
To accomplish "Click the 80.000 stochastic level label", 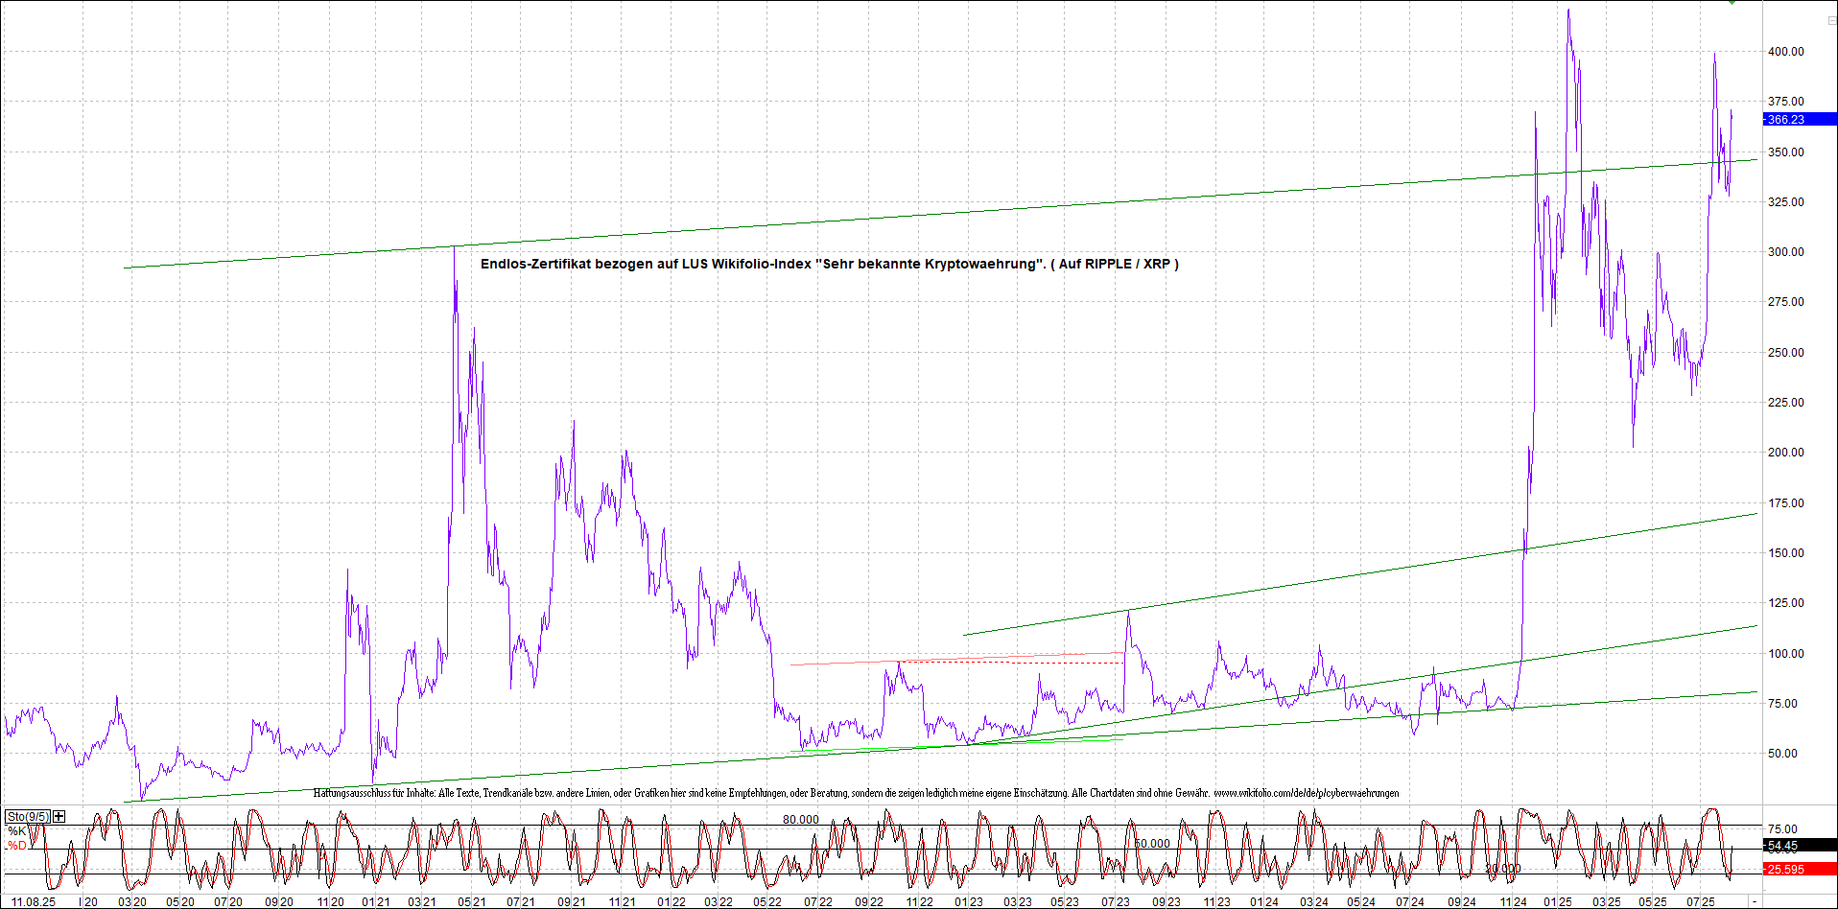I will point(801,820).
